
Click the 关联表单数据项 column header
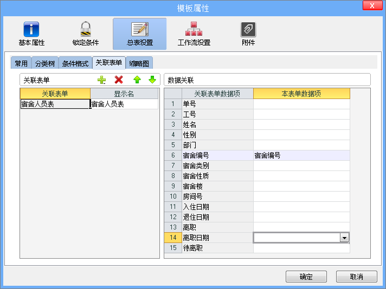click(x=217, y=94)
